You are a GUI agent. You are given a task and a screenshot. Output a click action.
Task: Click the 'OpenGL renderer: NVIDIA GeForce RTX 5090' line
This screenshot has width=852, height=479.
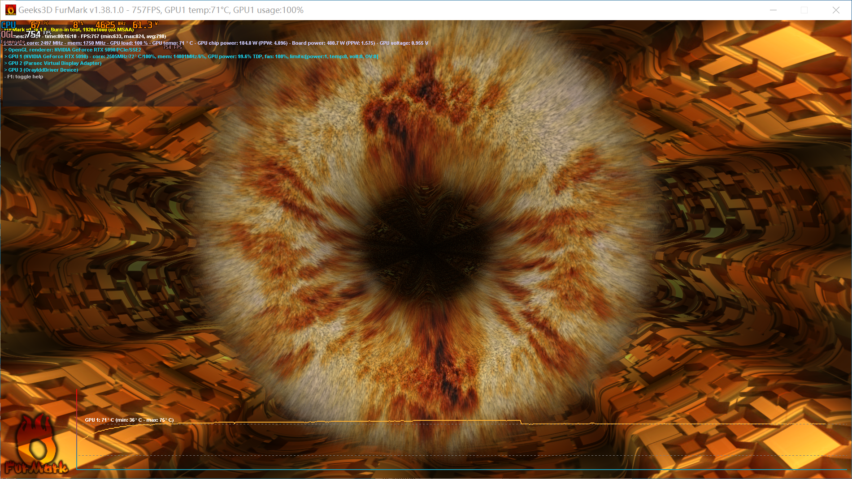click(x=73, y=50)
